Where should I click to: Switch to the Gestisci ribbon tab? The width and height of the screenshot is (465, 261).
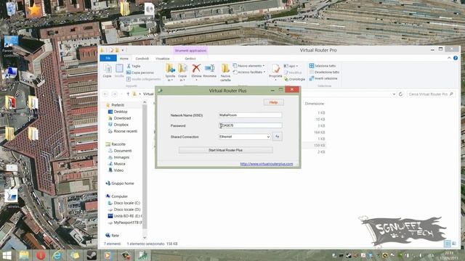pyautogui.click(x=190, y=59)
